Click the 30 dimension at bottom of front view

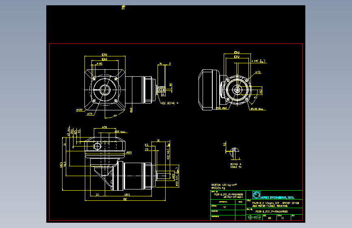coord(97,195)
